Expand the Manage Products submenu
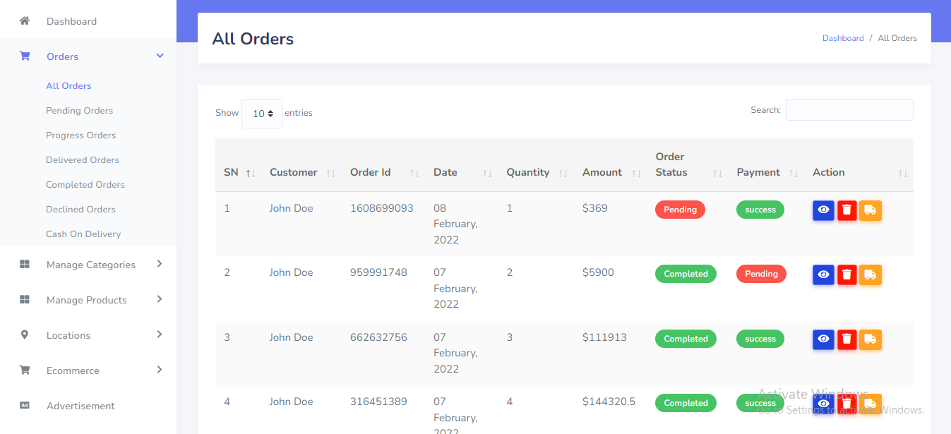Viewport: 951px width, 434px height. [160, 299]
